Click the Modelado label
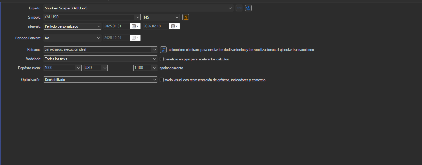 34,59
